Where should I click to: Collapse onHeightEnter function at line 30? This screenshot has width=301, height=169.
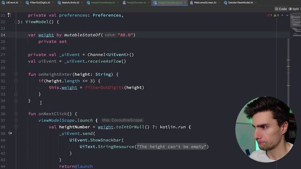(x=16, y=74)
